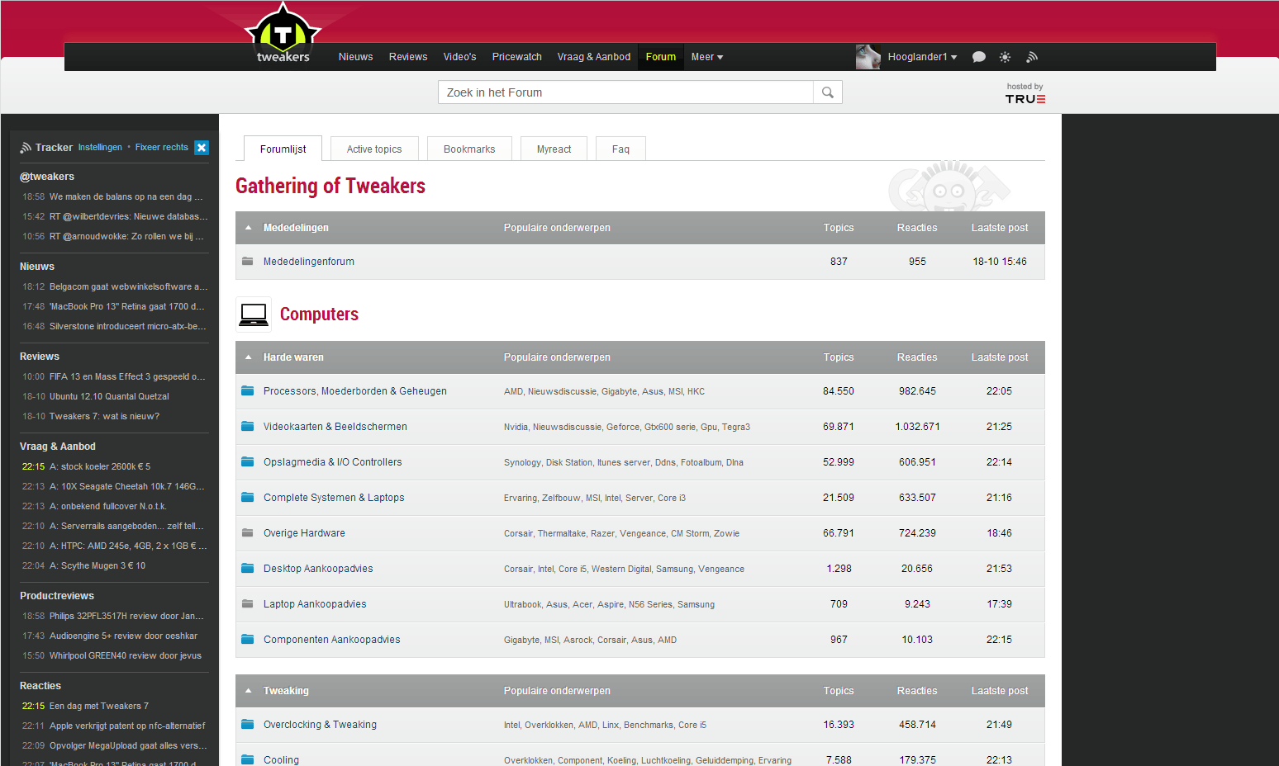Viewport: 1279px width, 766px height.
Task: Switch to the Myreact tab
Action: tap(554, 149)
